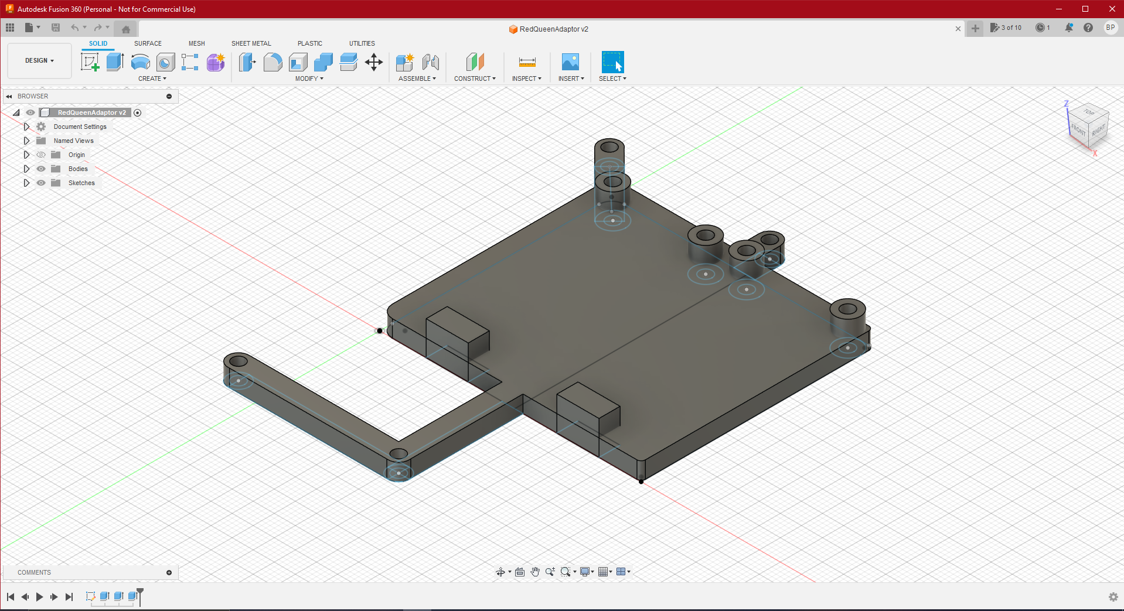
Task: Expand the Document Settings node
Action: 26,127
